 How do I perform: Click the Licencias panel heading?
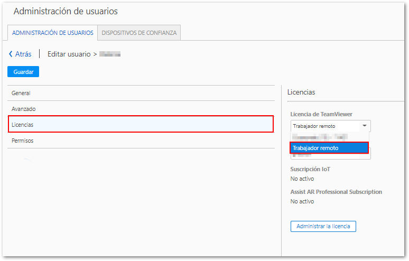point(301,92)
